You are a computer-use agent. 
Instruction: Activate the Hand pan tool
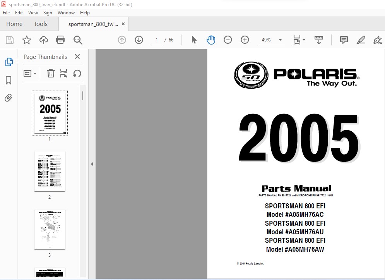click(211, 40)
